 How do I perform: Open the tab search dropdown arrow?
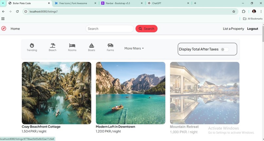click(3, 3)
